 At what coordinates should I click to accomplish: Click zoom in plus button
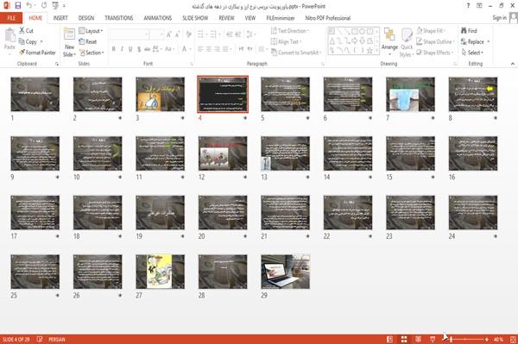click(487, 339)
